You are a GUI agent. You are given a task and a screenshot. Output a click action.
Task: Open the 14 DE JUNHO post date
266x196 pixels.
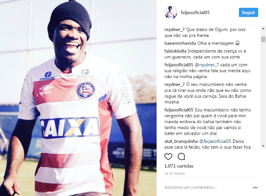175,174
